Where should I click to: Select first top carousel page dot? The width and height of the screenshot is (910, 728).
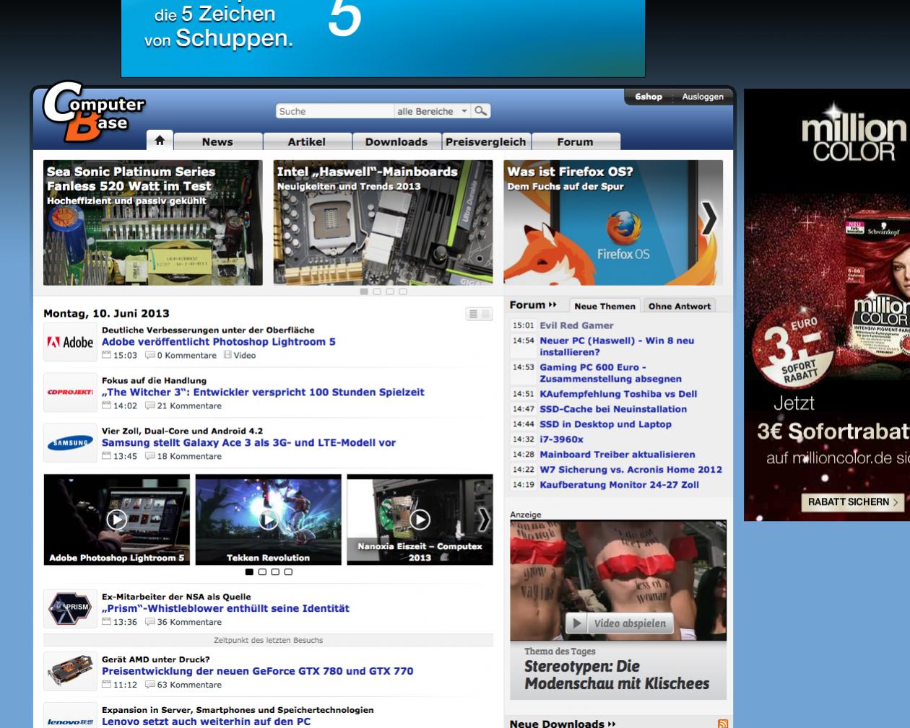364,291
